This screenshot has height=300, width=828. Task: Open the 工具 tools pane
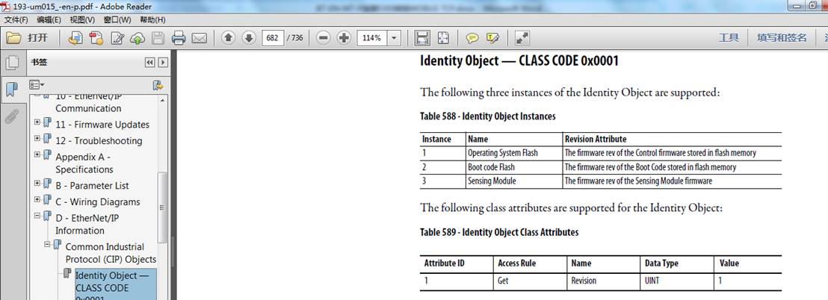(x=729, y=38)
